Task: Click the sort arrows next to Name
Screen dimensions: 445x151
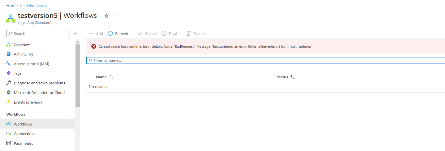Action: [111, 77]
